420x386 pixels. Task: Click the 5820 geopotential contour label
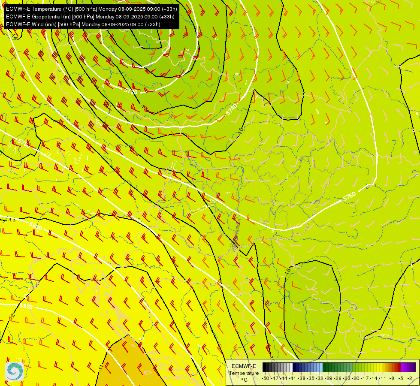point(26,307)
